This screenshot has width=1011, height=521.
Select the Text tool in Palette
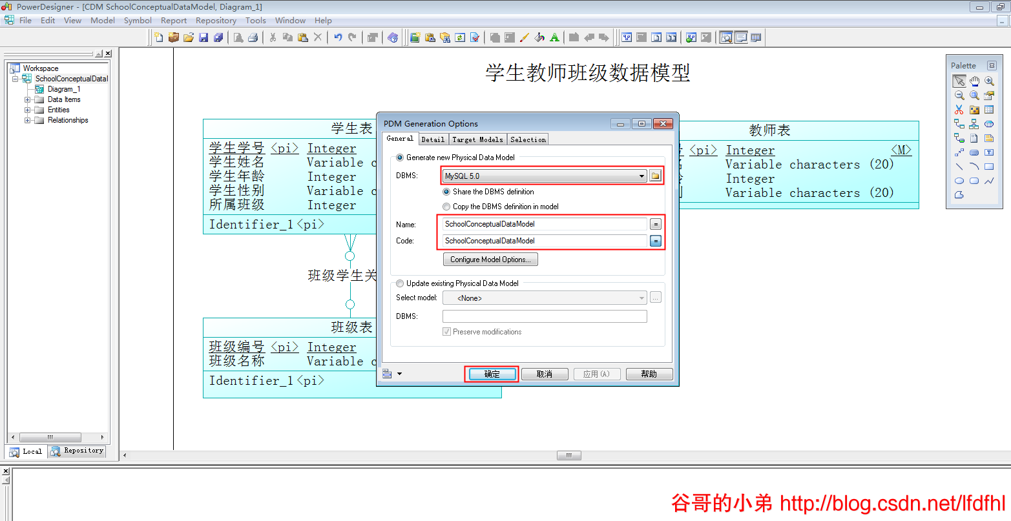(989, 152)
